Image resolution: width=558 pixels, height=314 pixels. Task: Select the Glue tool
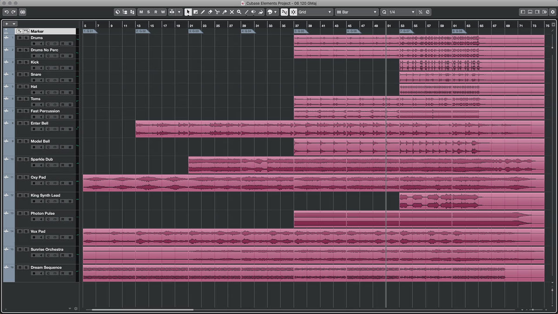[x=225, y=12]
